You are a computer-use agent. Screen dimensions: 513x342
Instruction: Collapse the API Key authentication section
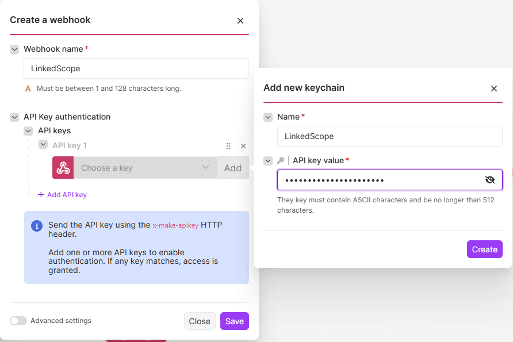click(14, 117)
